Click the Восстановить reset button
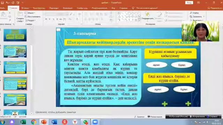This screenshot has height=125, width=223. [32, 17]
